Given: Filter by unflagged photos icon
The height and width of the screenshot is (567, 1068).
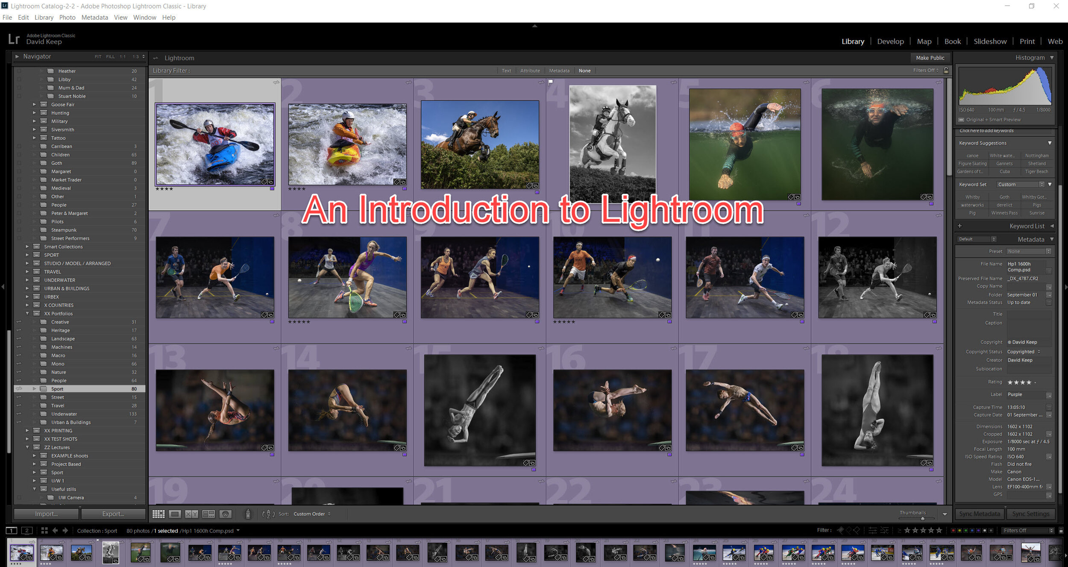Looking at the screenshot, I should [x=848, y=530].
